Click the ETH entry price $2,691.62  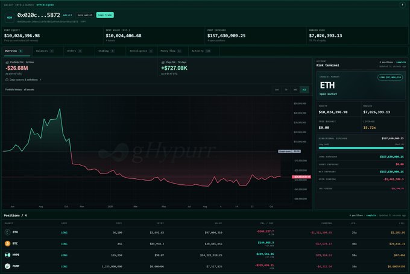(x=157, y=232)
